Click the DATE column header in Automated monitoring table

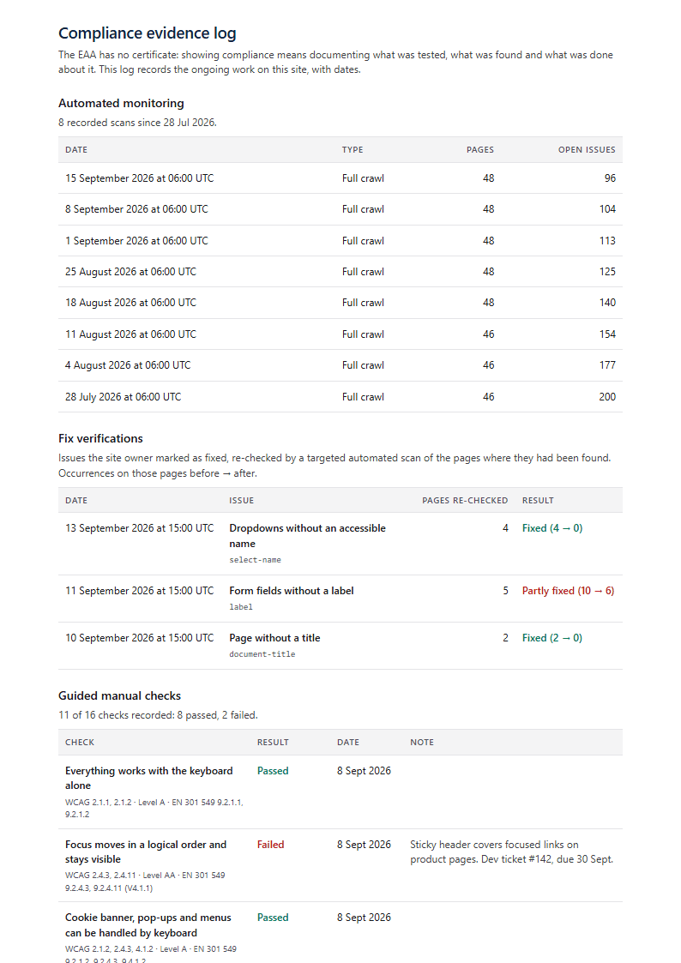76,150
